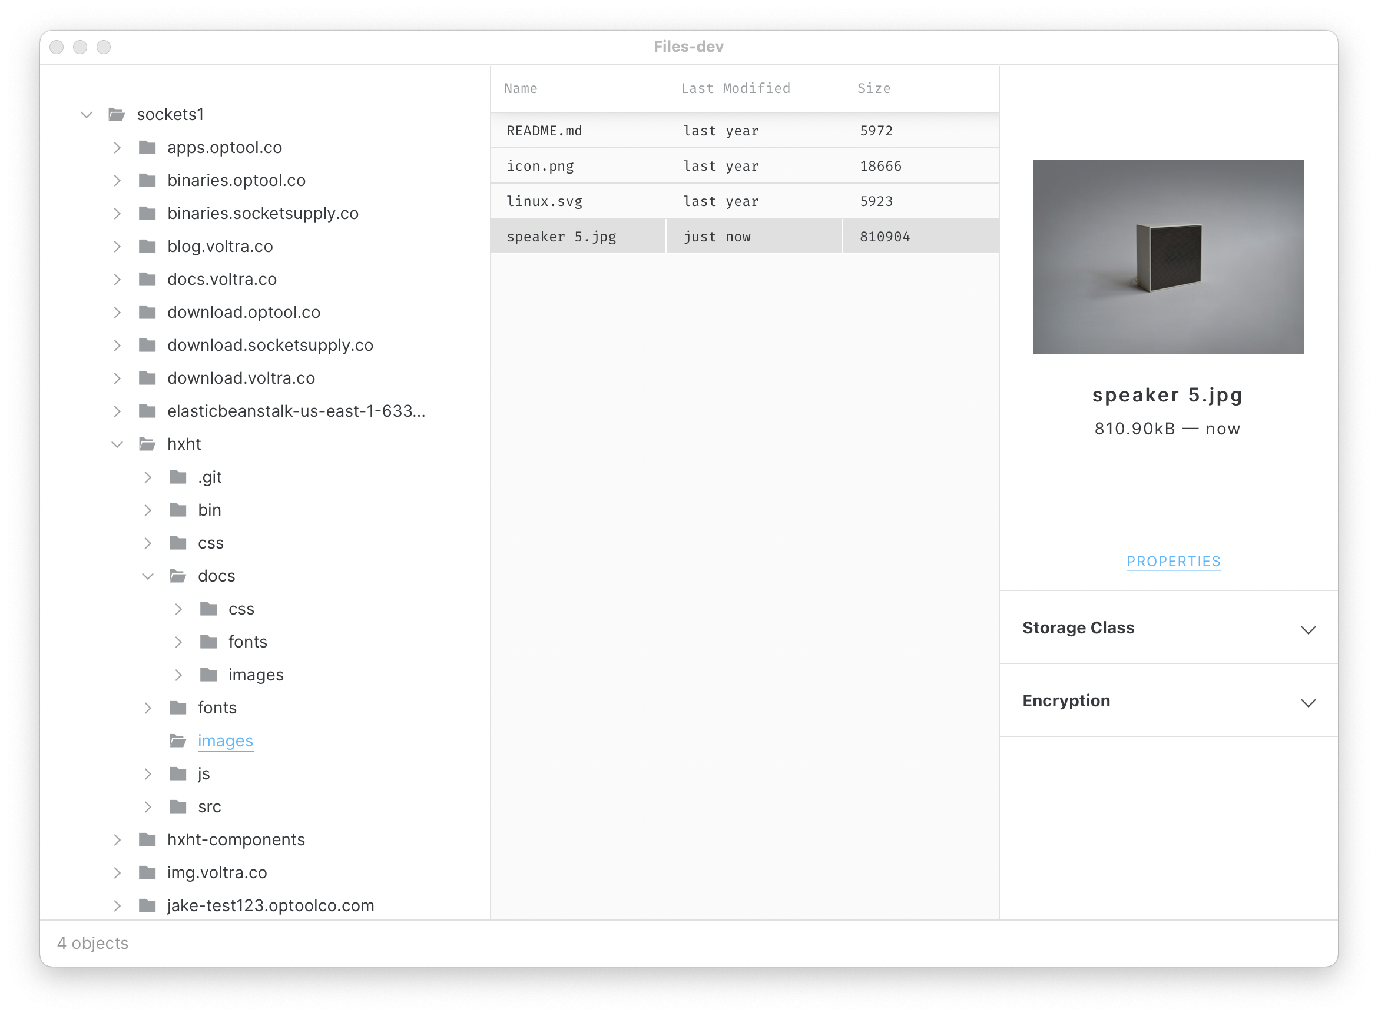
Task: Click the download.optool.co folder icon
Action: pyautogui.click(x=148, y=313)
